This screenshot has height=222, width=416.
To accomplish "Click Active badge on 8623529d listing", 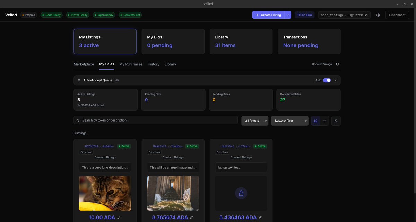I will 124,146.
